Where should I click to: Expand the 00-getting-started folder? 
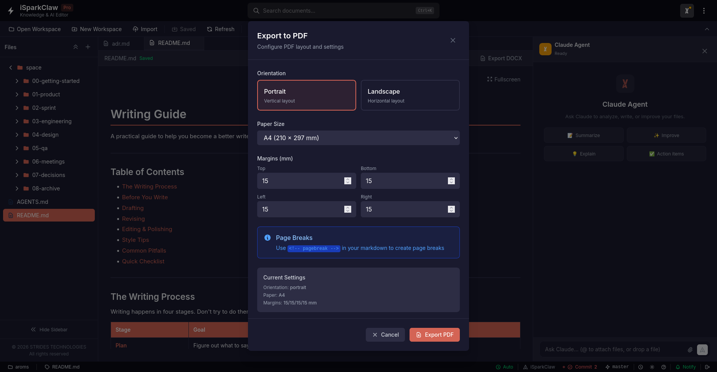tap(17, 81)
